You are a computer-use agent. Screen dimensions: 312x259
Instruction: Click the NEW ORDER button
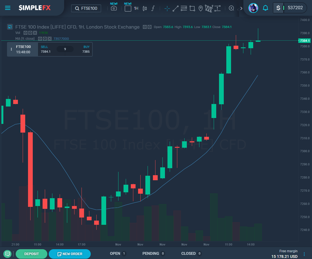tap(70, 254)
